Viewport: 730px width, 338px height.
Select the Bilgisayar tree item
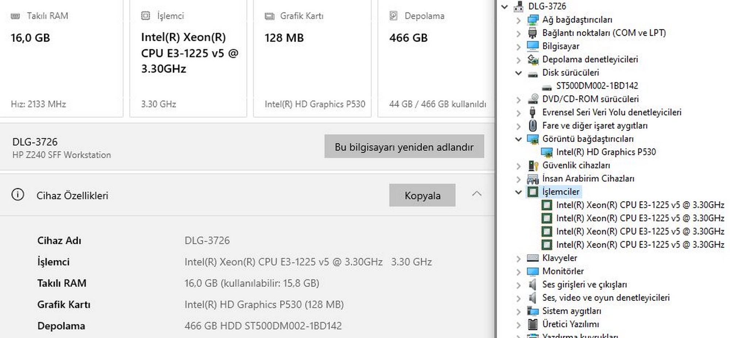(560, 46)
